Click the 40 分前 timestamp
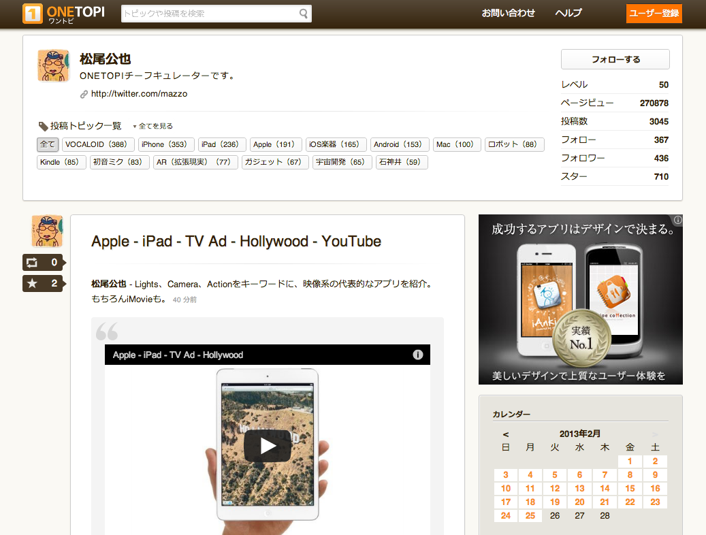This screenshot has height=535, width=706. pyautogui.click(x=184, y=300)
